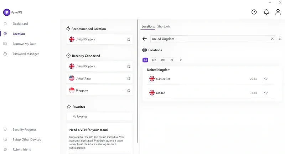
Task: Click the No favorites entry
Action: (99, 116)
